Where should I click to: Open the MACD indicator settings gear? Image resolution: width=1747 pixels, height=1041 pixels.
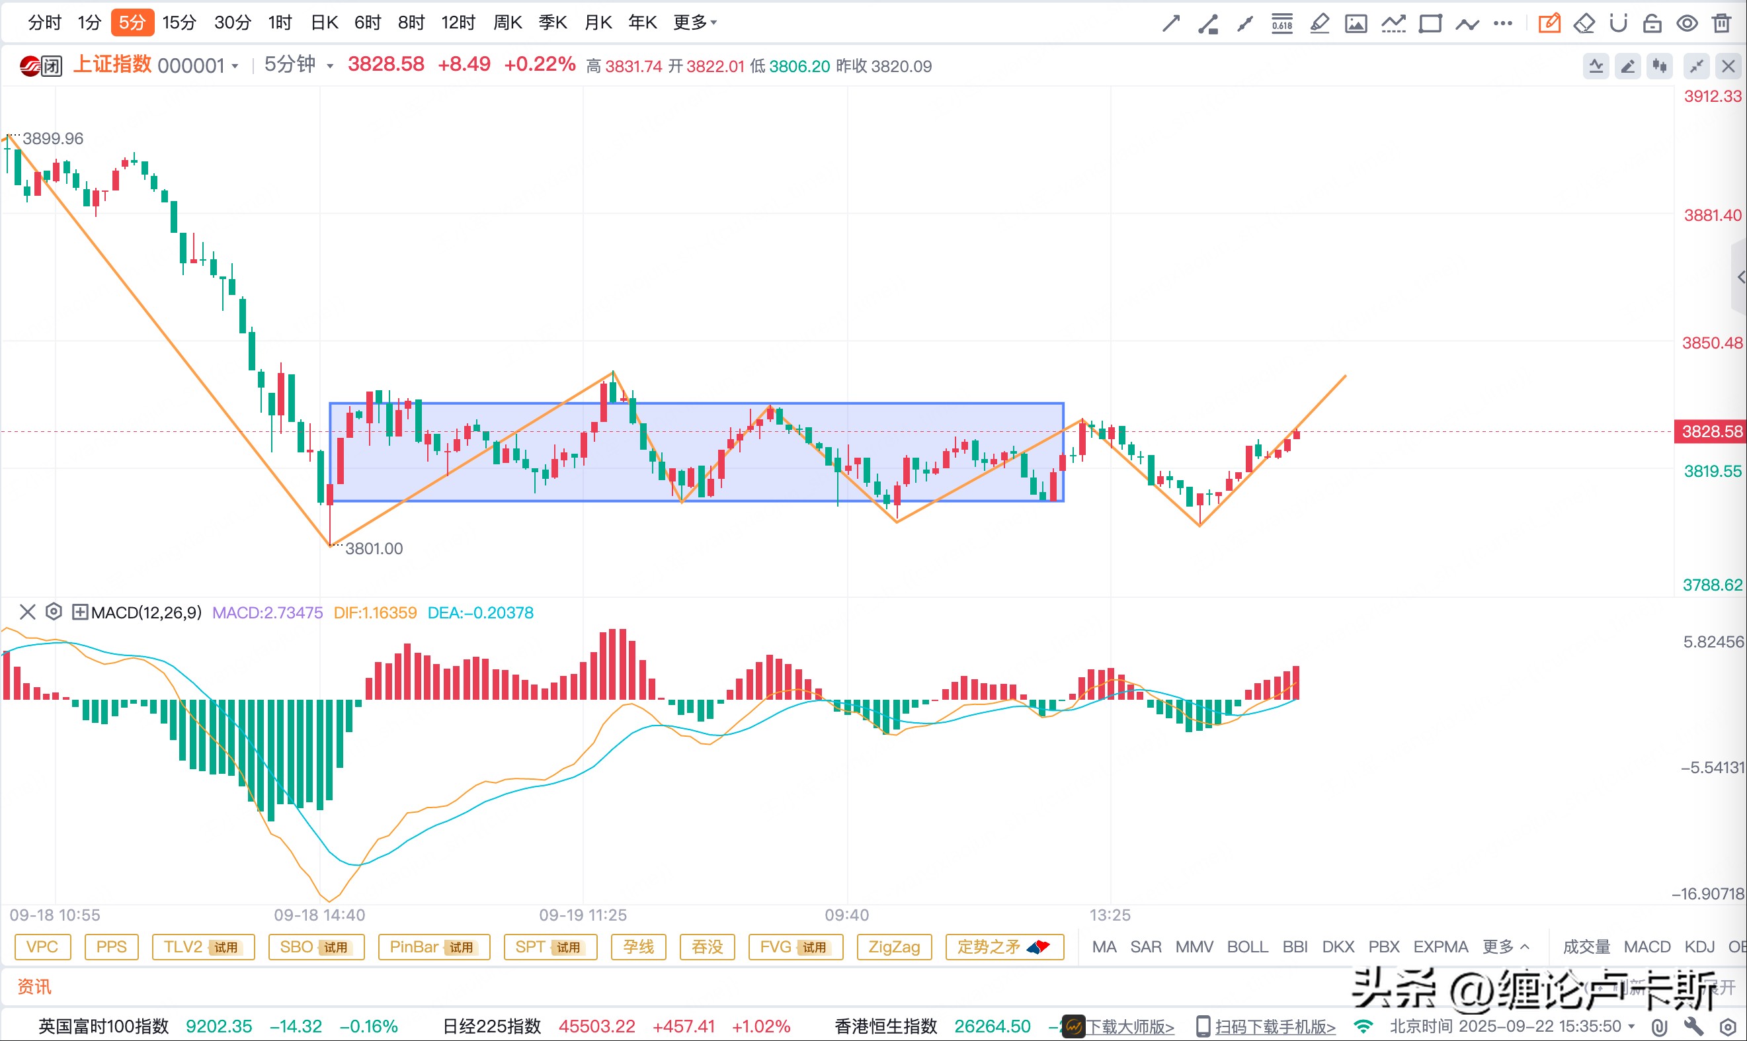[x=54, y=612]
